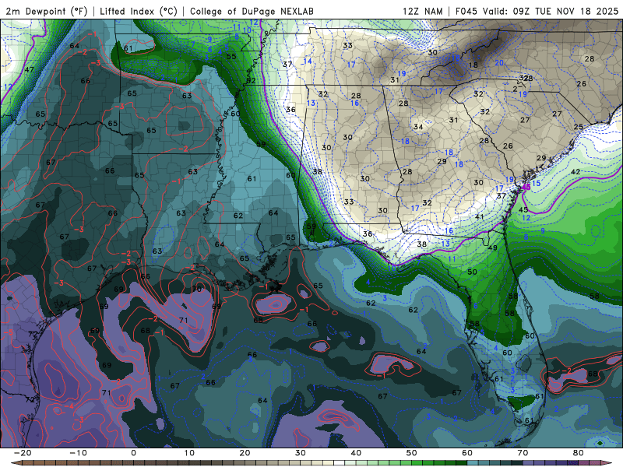Screen dimensions: 623x467
Task: Click the '0' label on the color scale
Action: [x=133, y=453]
